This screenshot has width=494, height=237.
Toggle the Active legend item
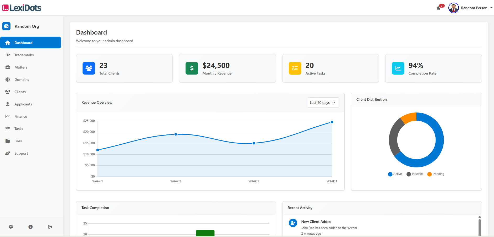click(395, 174)
